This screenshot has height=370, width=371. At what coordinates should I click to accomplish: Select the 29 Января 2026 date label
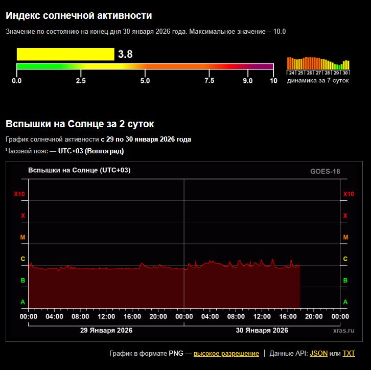pyautogui.click(x=106, y=331)
